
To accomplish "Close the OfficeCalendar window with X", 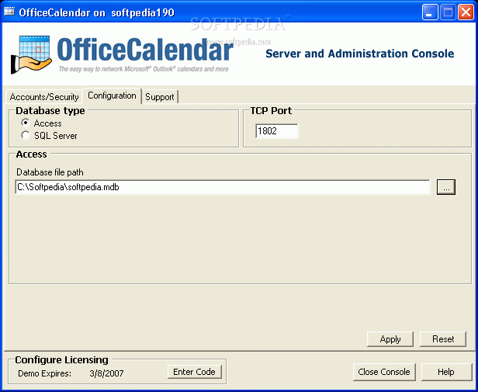I will [x=466, y=12].
